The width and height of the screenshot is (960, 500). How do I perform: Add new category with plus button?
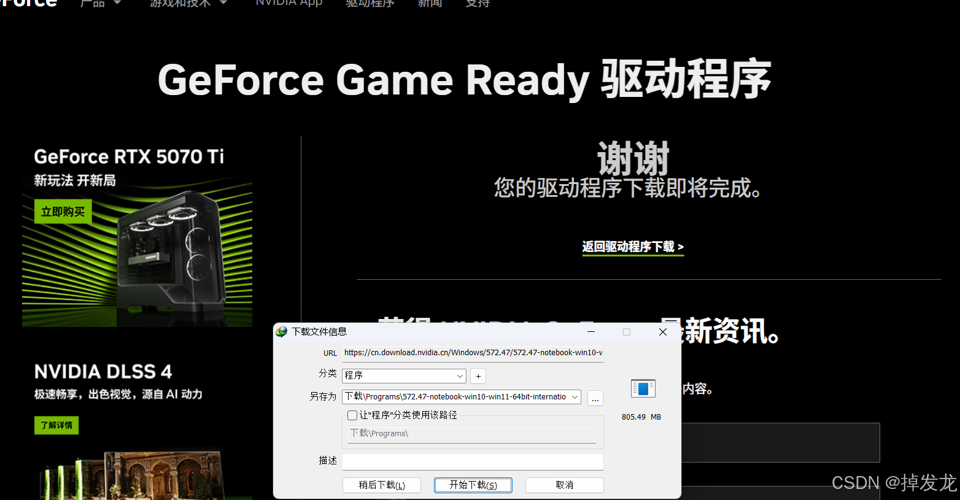pyautogui.click(x=478, y=376)
